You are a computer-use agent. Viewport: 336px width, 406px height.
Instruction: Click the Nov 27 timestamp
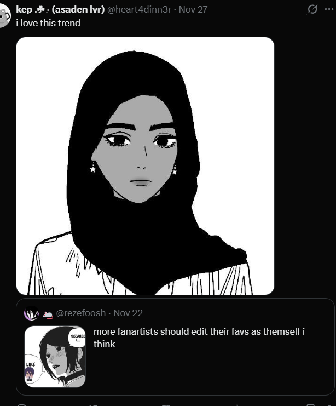tap(193, 9)
